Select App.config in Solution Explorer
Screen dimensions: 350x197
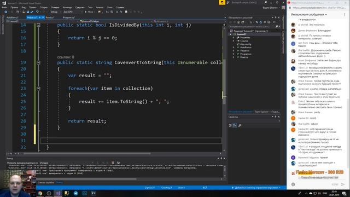point(246,44)
